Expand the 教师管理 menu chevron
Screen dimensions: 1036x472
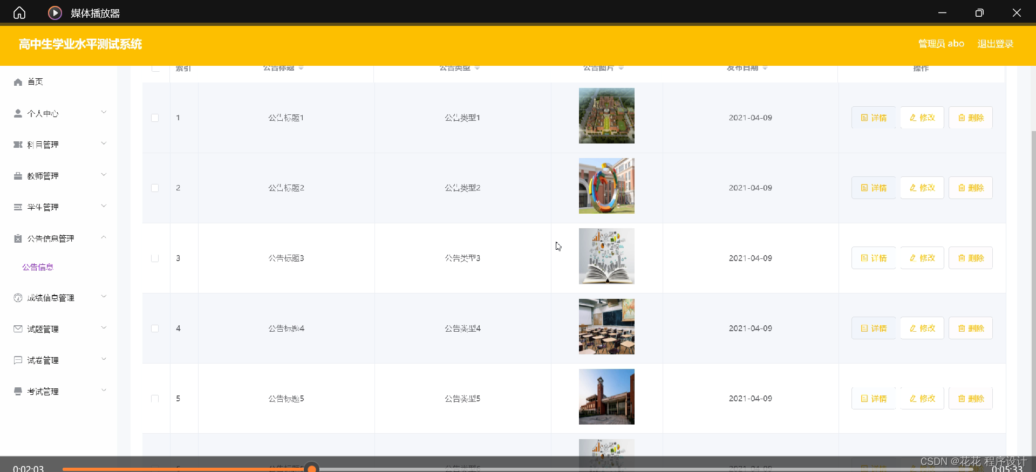[x=104, y=175]
